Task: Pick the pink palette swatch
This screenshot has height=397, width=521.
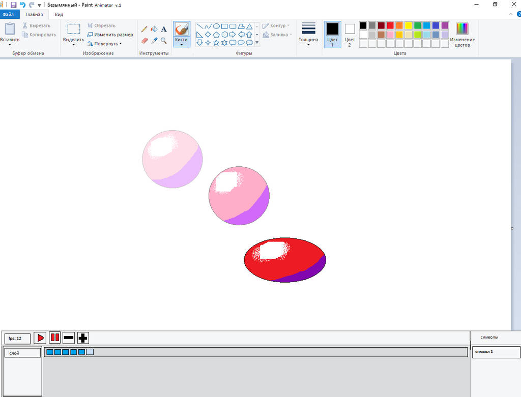Action: pyautogui.click(x=390, y=35)
